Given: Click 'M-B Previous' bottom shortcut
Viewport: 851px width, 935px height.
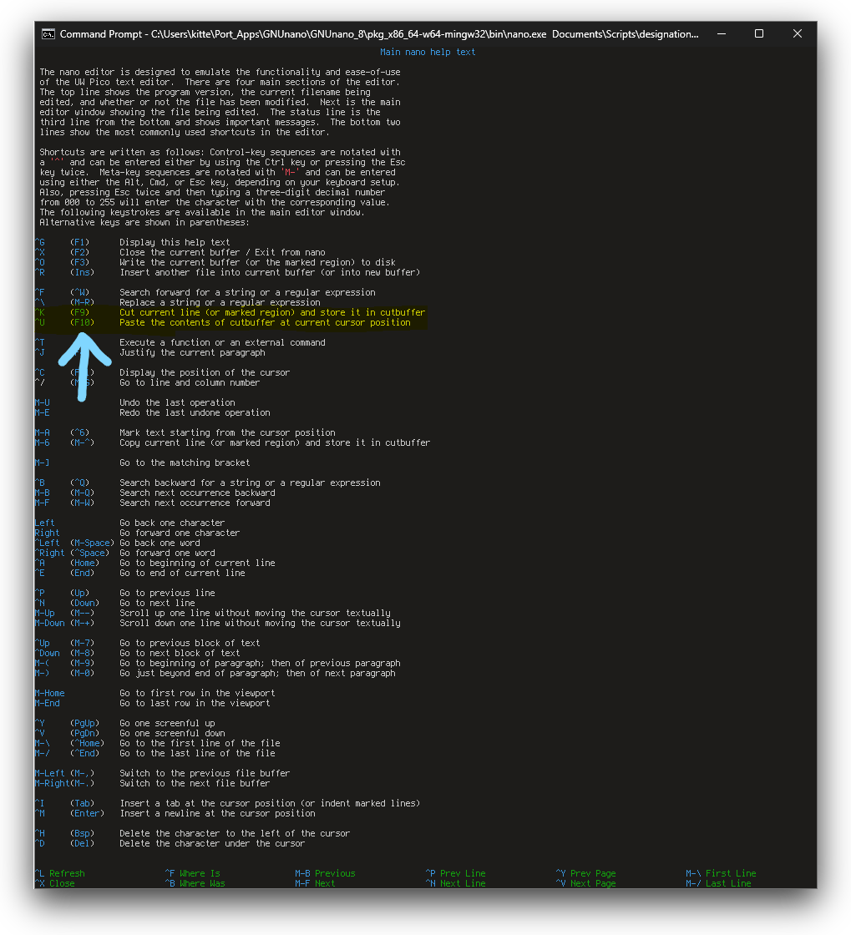Looking at the screenshot, I should pyautogui.click(x=325, y=873).
